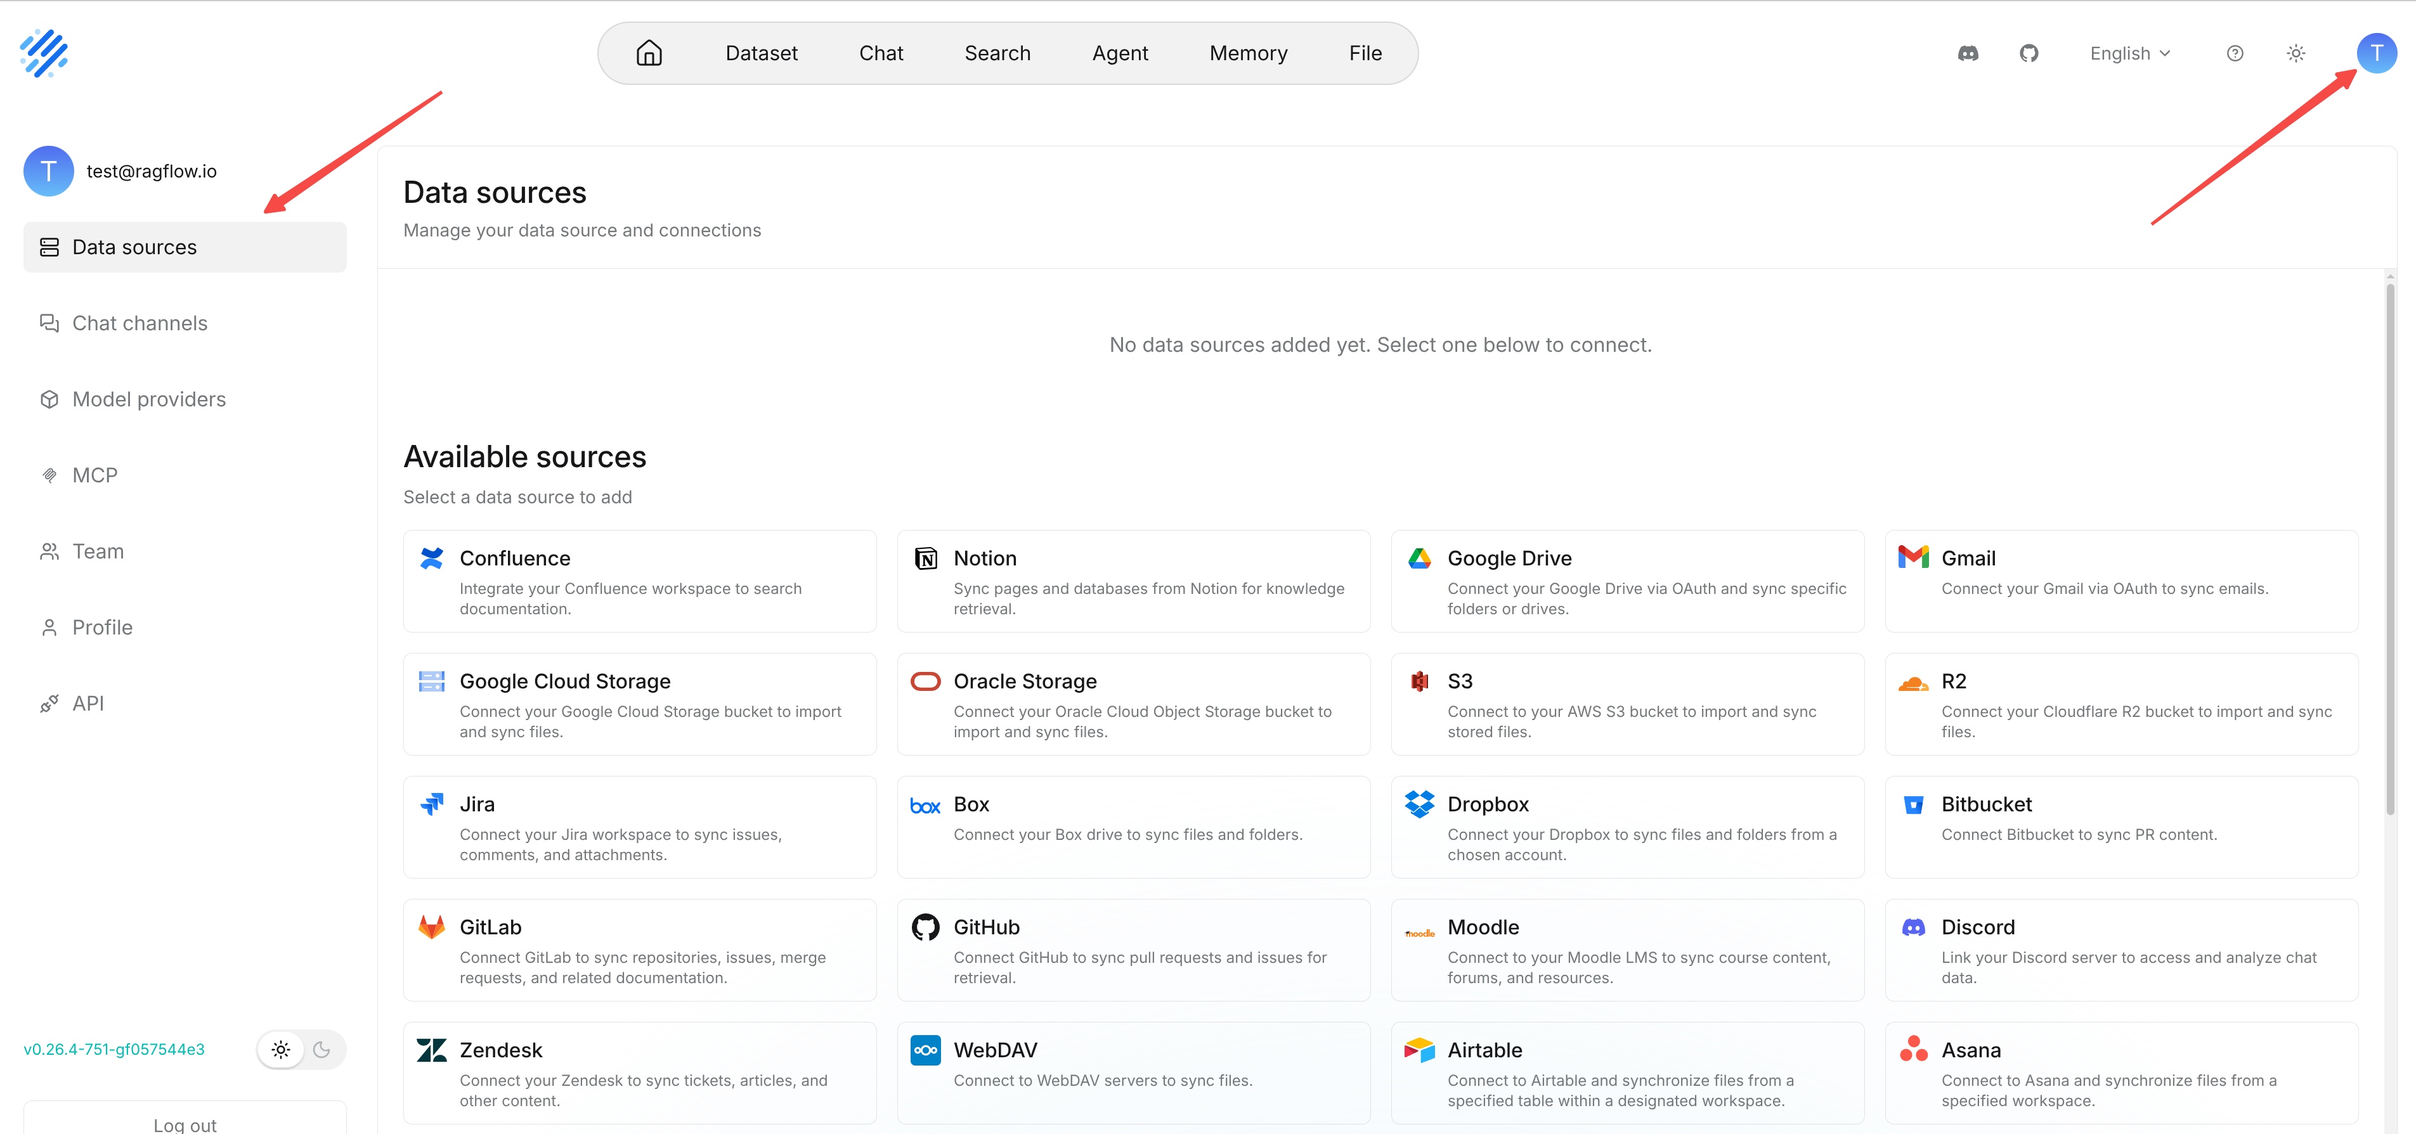Click the Notion logo icon
The width and height of the screenshot is (2416, 1134).
pos(926,558)
